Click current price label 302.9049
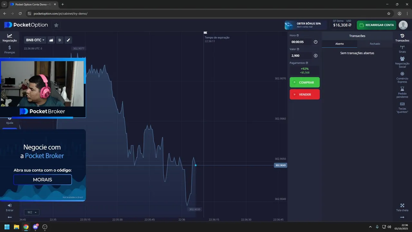 280,165
